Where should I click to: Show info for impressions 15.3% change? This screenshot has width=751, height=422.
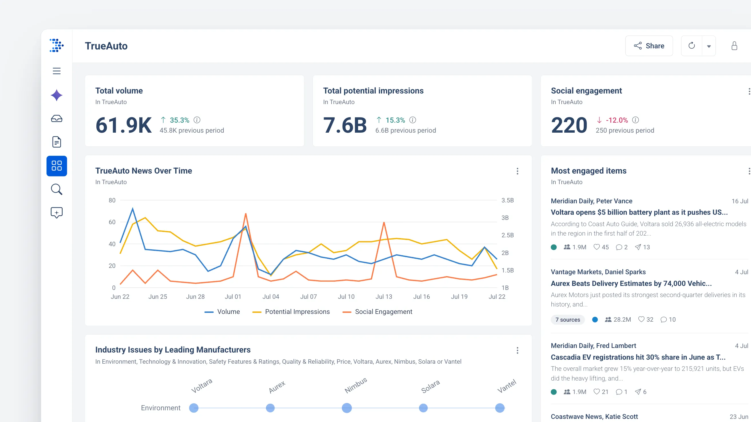[412, 120]
